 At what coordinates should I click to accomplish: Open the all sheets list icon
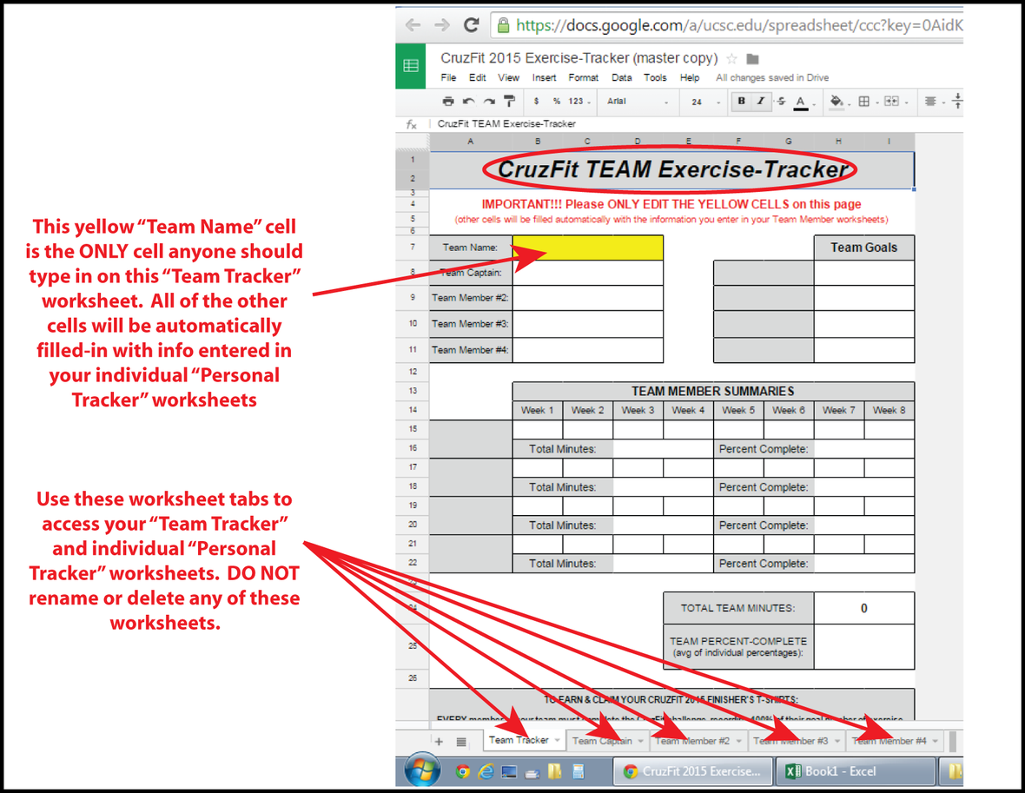point(461,742)
